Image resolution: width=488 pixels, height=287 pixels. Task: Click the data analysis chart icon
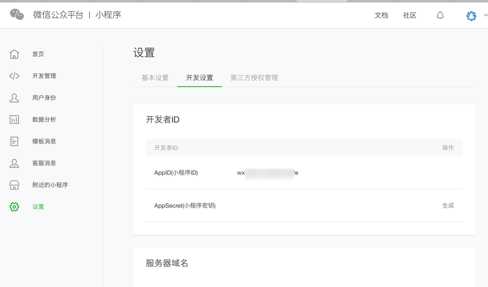coord(15,120)
